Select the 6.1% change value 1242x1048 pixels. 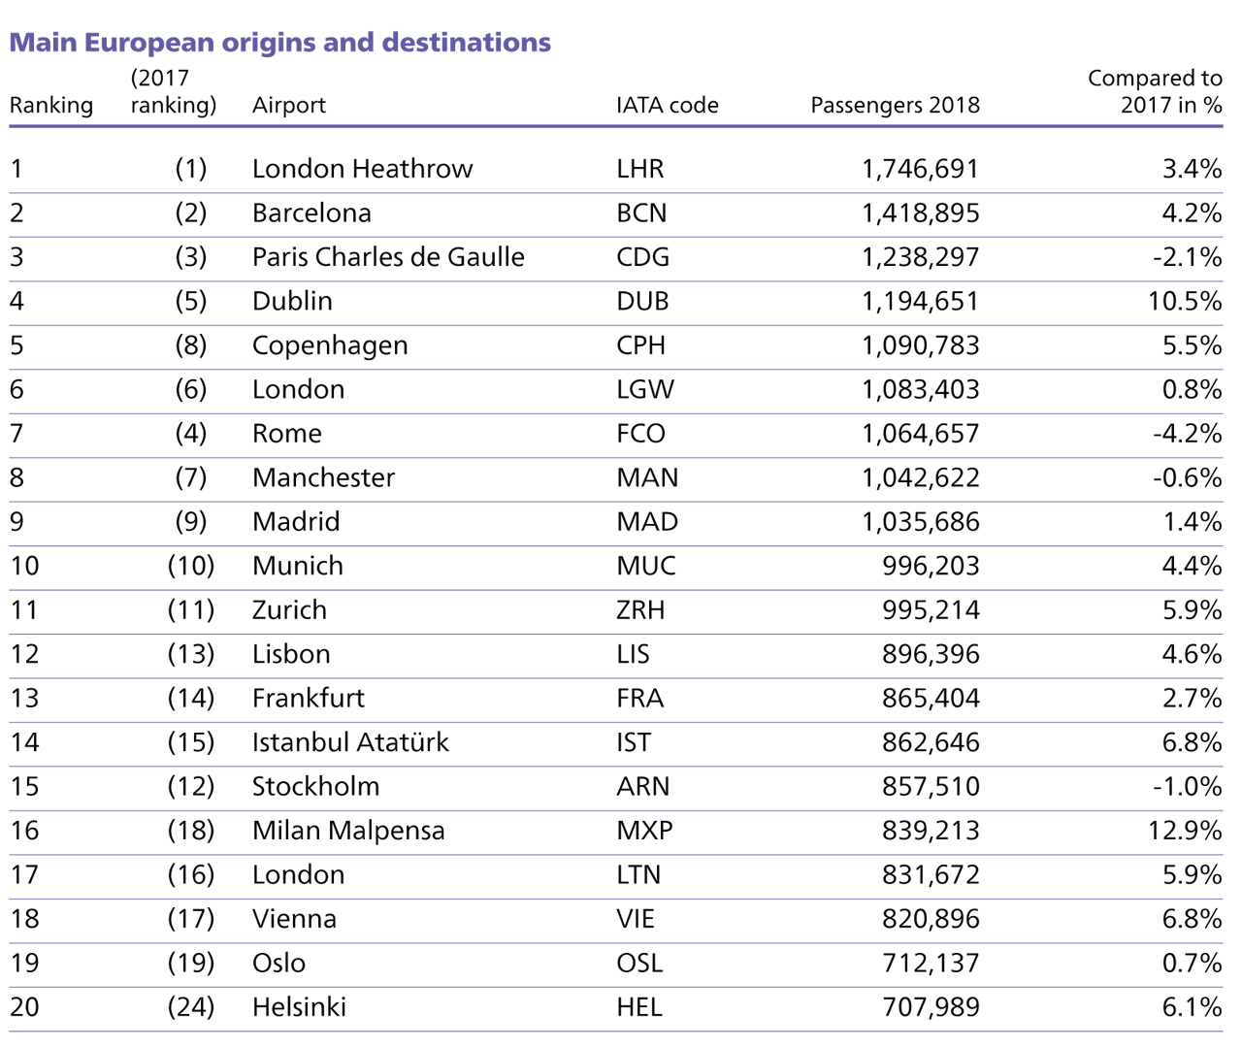1193,1007
